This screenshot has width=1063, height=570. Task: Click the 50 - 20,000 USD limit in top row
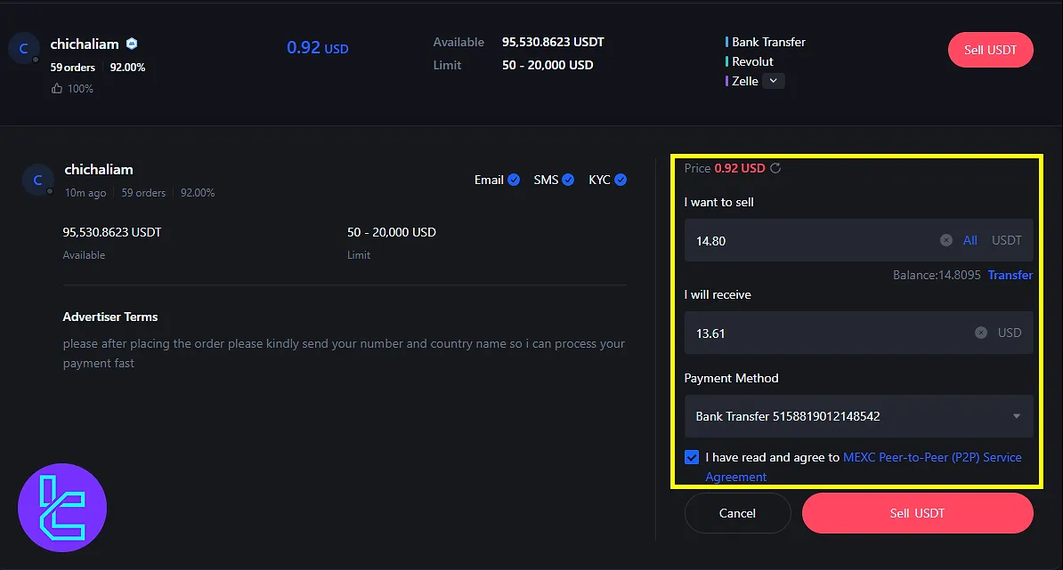click(548, 65)
